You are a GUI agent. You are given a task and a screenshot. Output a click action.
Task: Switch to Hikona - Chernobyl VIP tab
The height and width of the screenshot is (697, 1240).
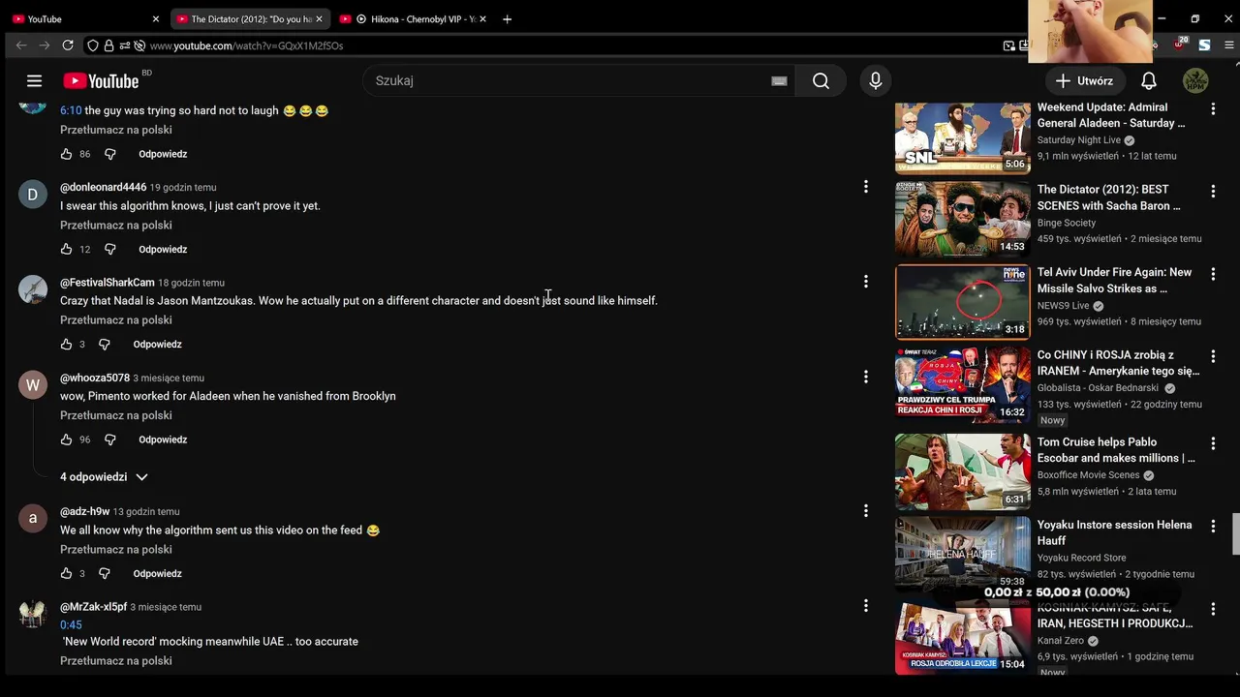click(415, 19)
